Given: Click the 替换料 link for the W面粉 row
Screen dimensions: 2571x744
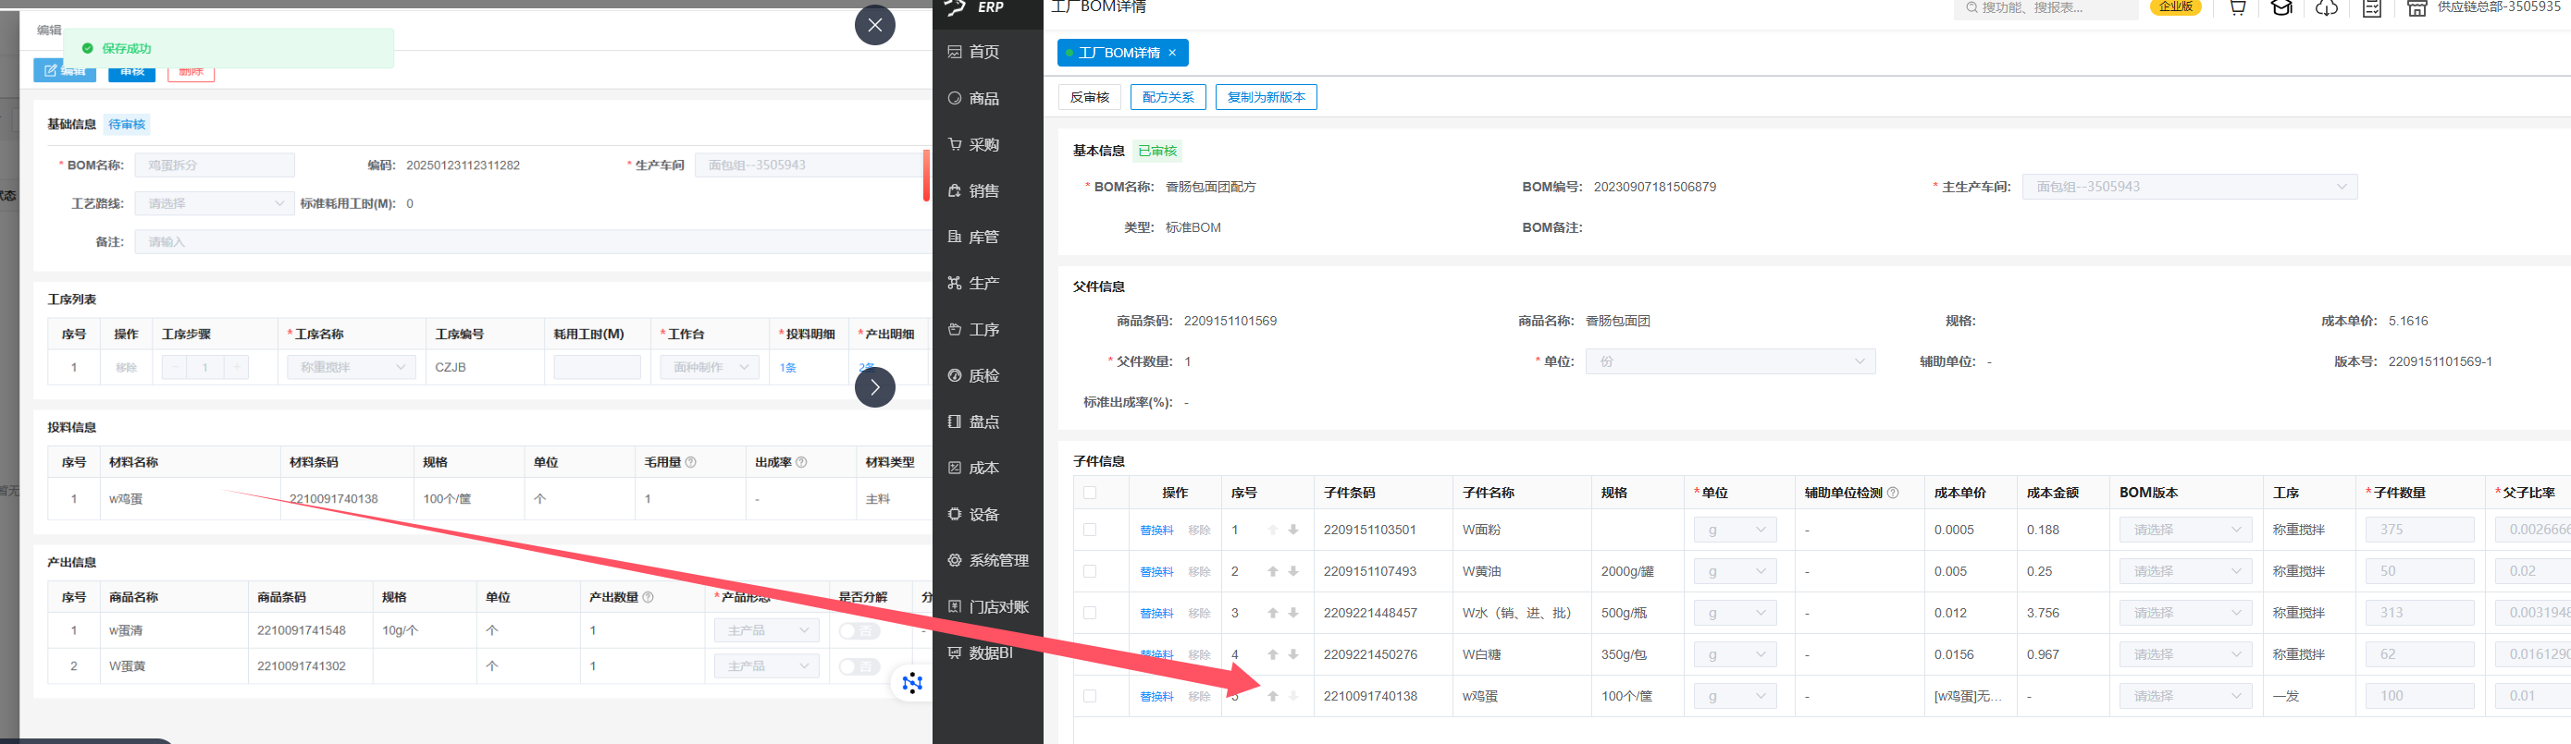Looking at the screenshot, I should pos(1156,531).
